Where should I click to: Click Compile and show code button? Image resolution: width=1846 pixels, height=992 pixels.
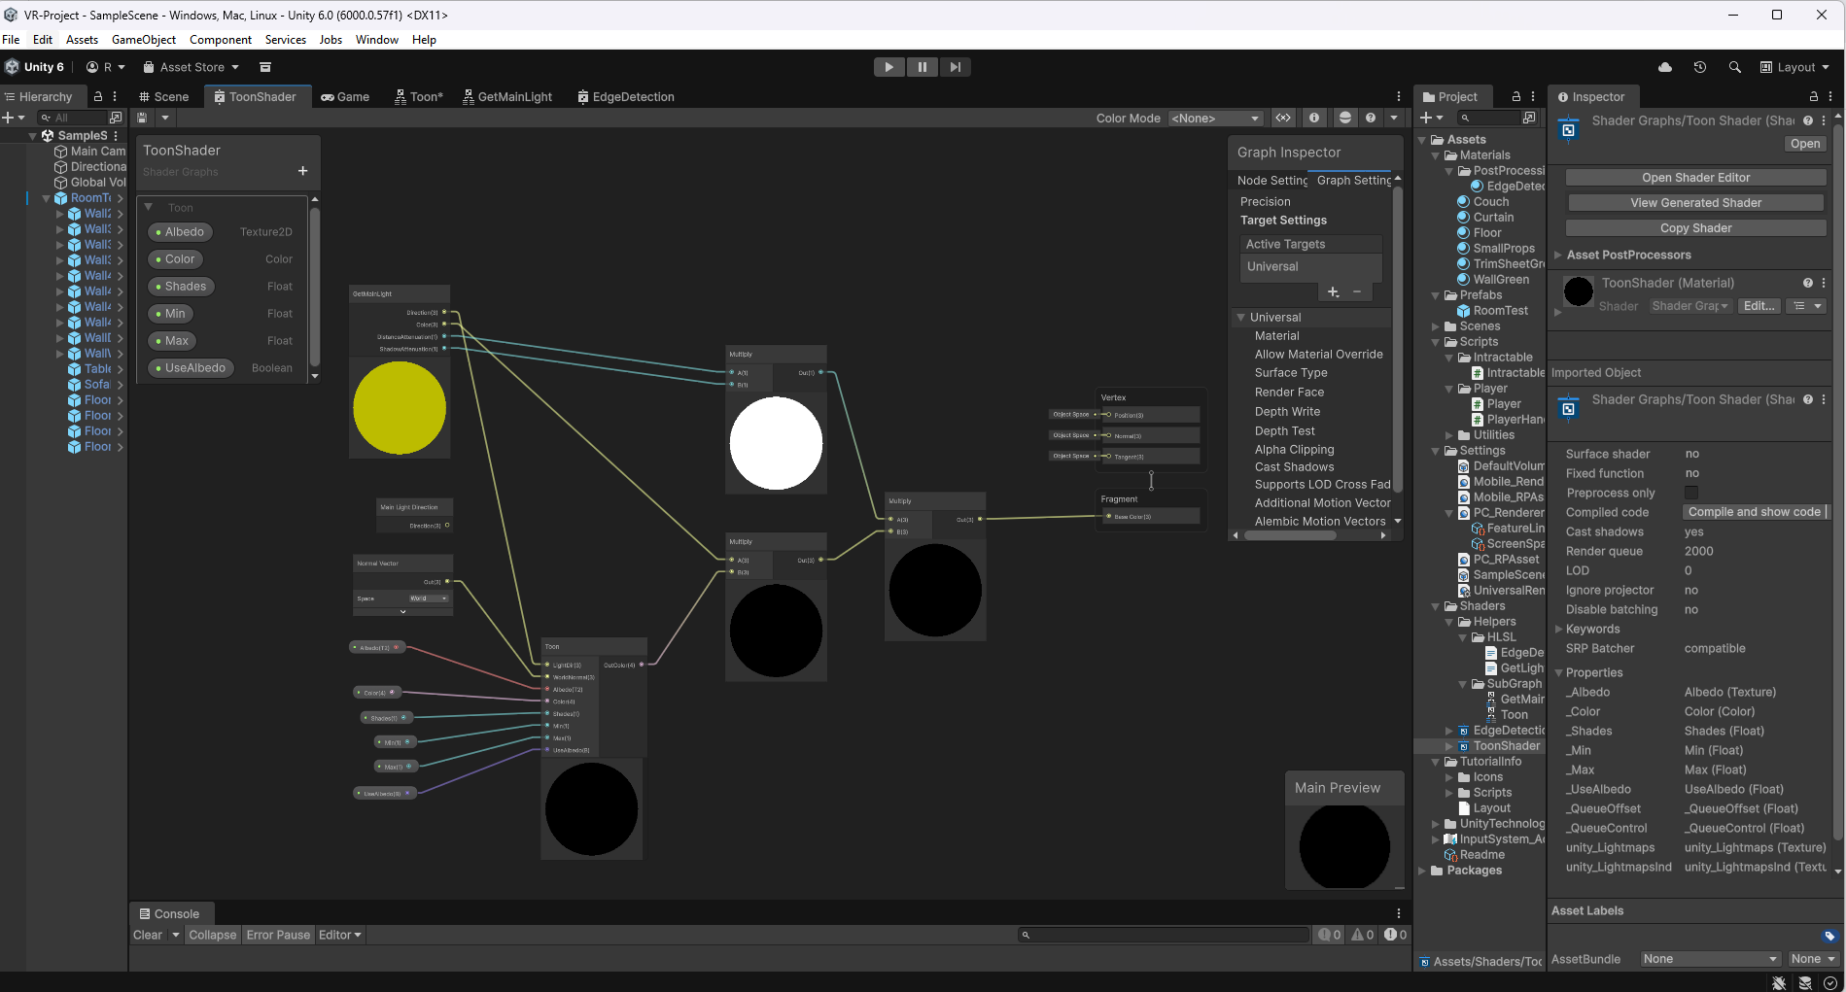(1754, 512)
